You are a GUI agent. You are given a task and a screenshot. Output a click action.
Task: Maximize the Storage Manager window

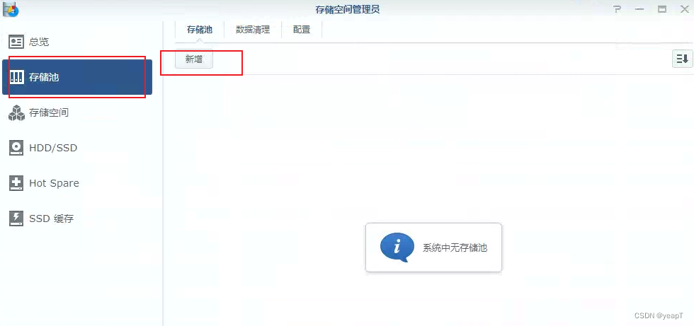662,9
